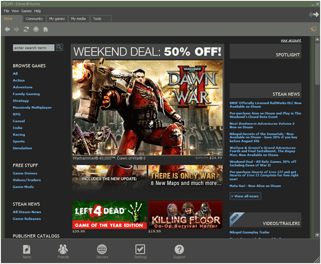321x264 pixels.
Task: Open Weekend Deal All Relic Games news
Action: pos(263,163)
